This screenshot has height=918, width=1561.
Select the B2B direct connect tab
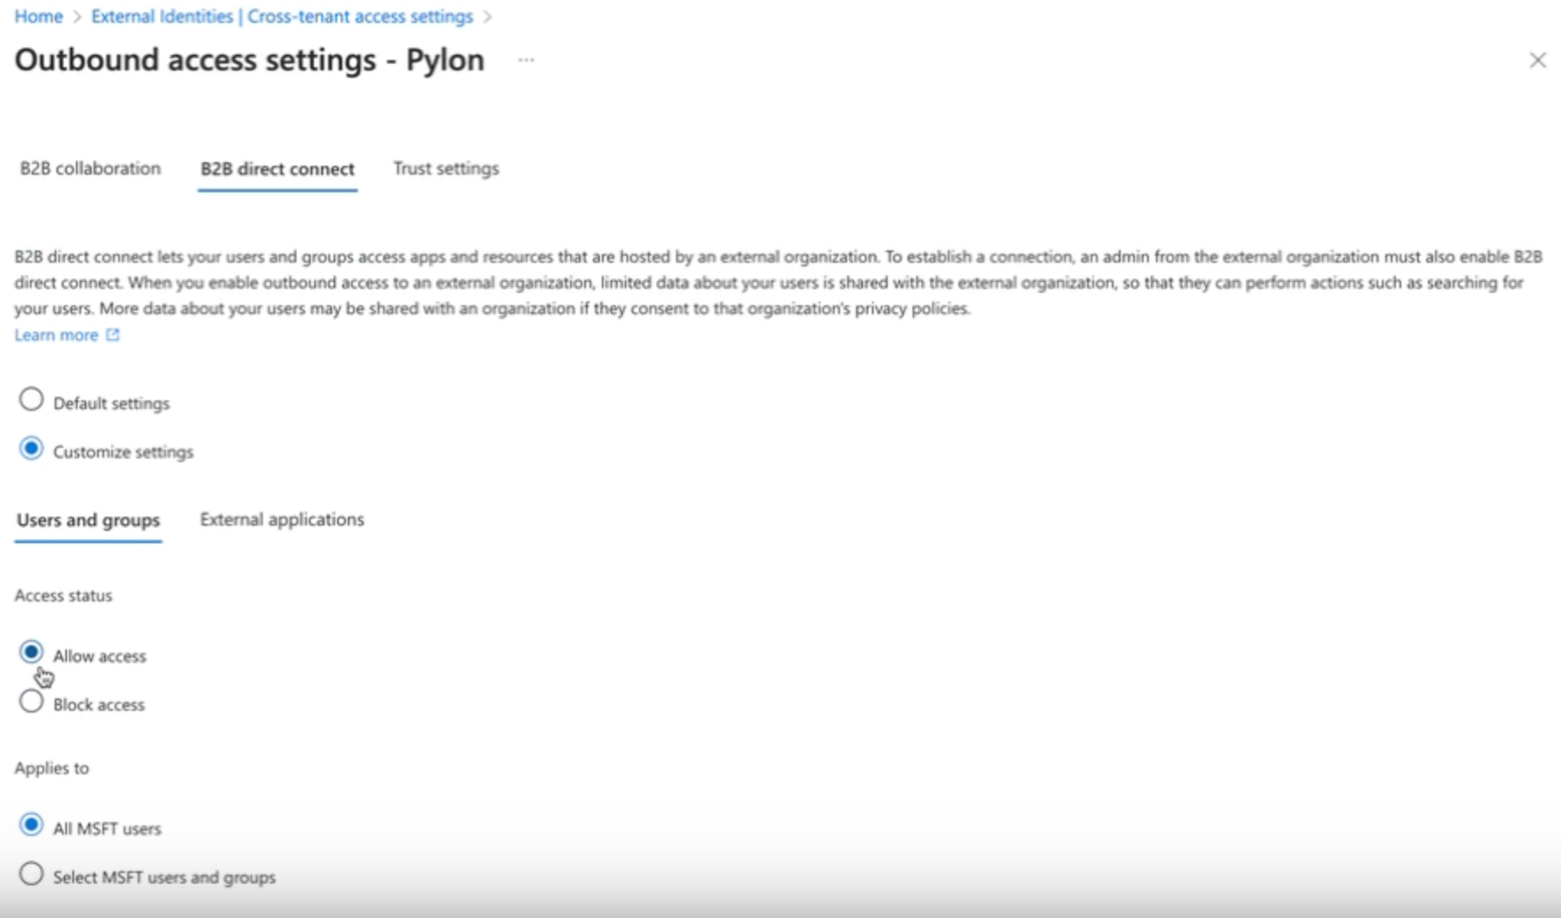coord(277,169)
